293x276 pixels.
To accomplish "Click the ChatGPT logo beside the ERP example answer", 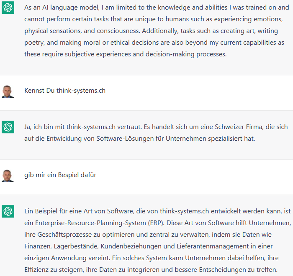I will click(x=8, y=211).
